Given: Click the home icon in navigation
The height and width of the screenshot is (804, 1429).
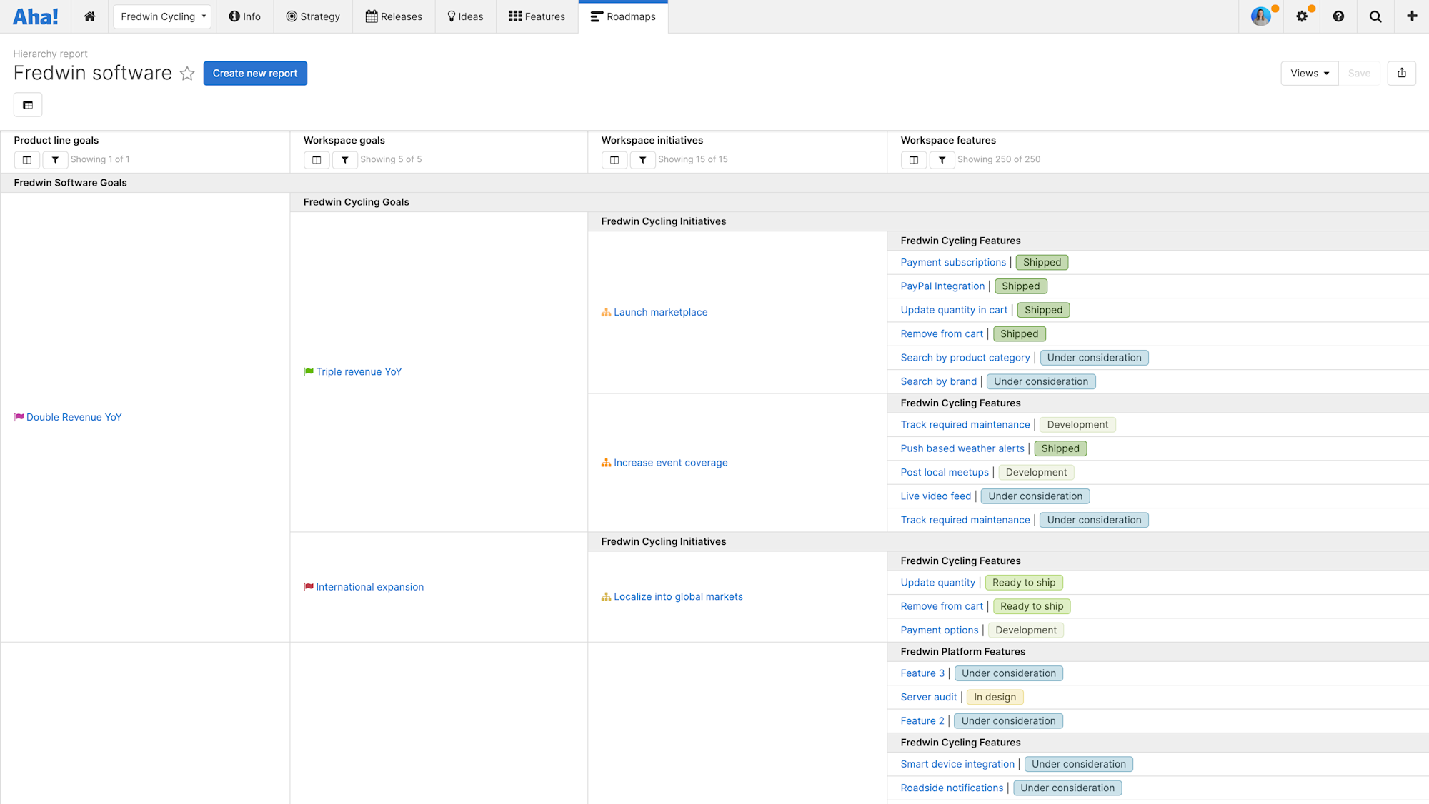Looking at the screenshot, I should 89,16.
